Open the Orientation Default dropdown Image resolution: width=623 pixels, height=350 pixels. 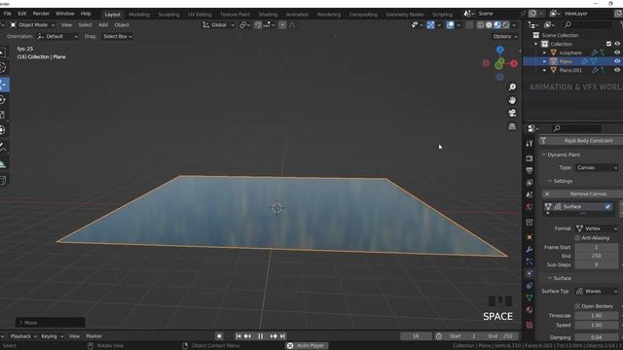click(x=58, y=36)
